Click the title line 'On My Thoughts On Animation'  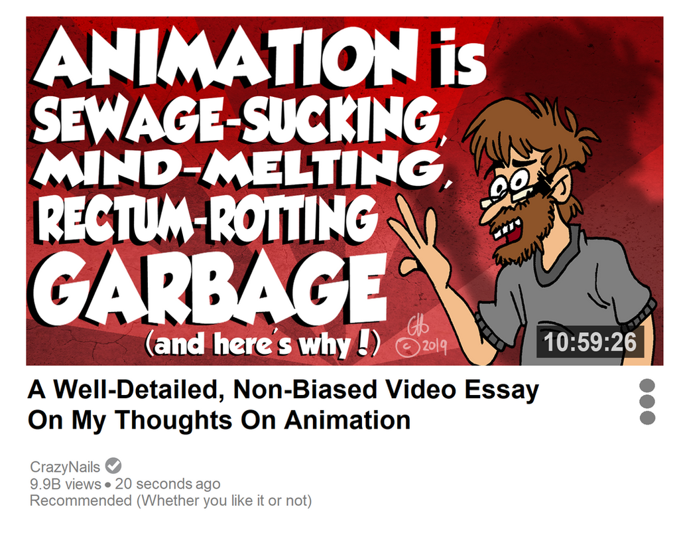(219, 420)
